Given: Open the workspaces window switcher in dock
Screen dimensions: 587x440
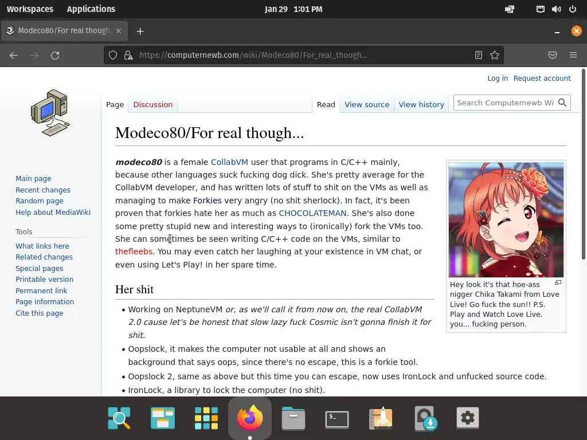Looking at the screenshot, I should (x=162, y=418).
